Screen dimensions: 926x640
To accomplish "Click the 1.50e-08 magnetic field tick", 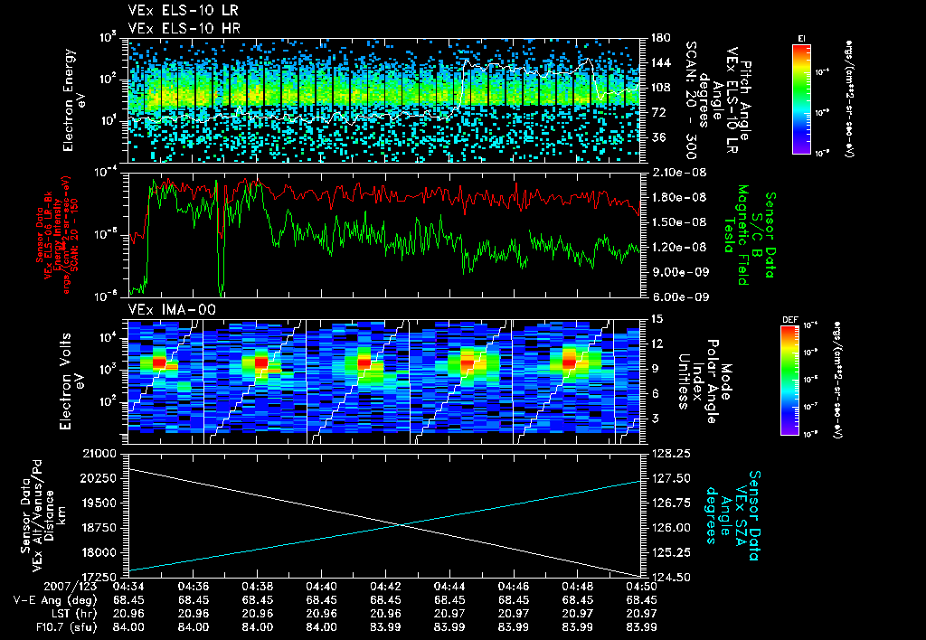I will (678, 222).
